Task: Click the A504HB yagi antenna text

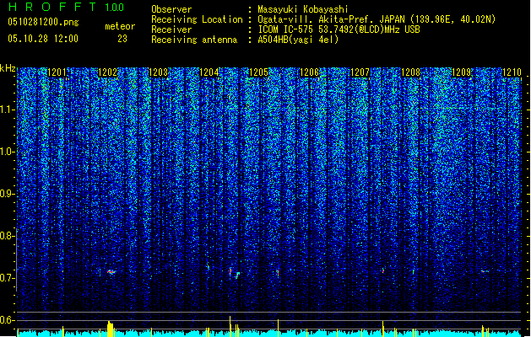Action: pos(298,40)
